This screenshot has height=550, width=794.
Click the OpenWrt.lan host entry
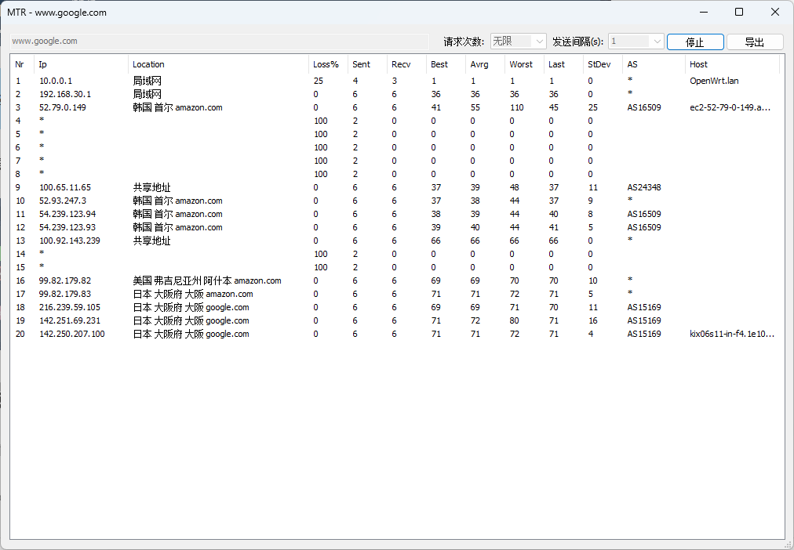click(714, 81)
